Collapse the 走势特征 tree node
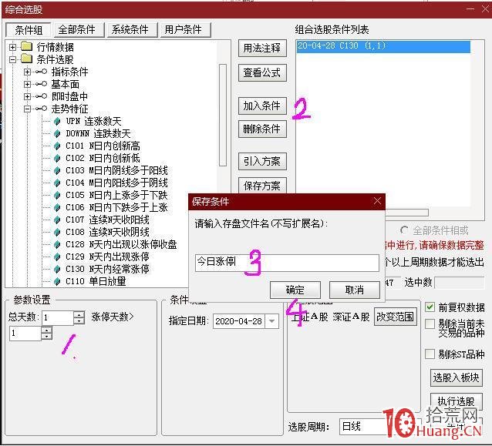The height and width of the screenshot is (446, 492). pyautogui.click(x=27, y=109)
